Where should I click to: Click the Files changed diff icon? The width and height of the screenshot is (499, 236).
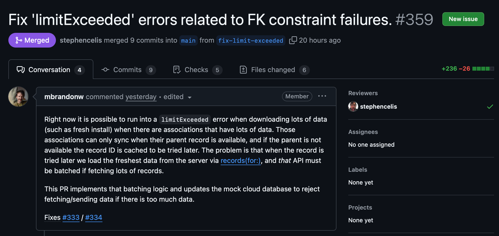pyautogui.click(x=244, y=70)
